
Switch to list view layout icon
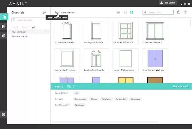[x=118, y=12]
